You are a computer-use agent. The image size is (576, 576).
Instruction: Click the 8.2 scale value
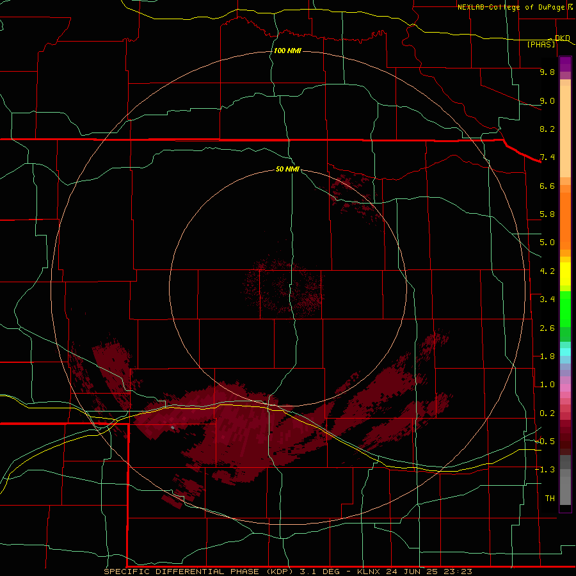[547, 129]
